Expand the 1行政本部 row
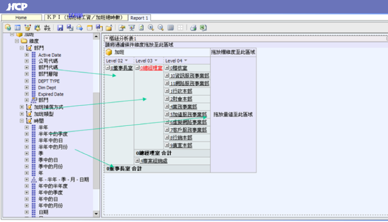The height and width of the screenshot is (222, 388). pyautogui.click(x=166, y=91)
